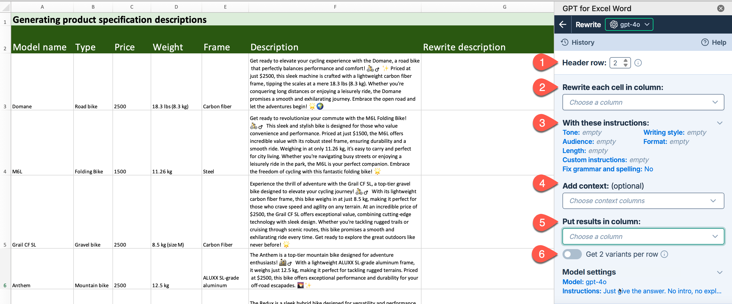Click the Tone instruction link

571,132
